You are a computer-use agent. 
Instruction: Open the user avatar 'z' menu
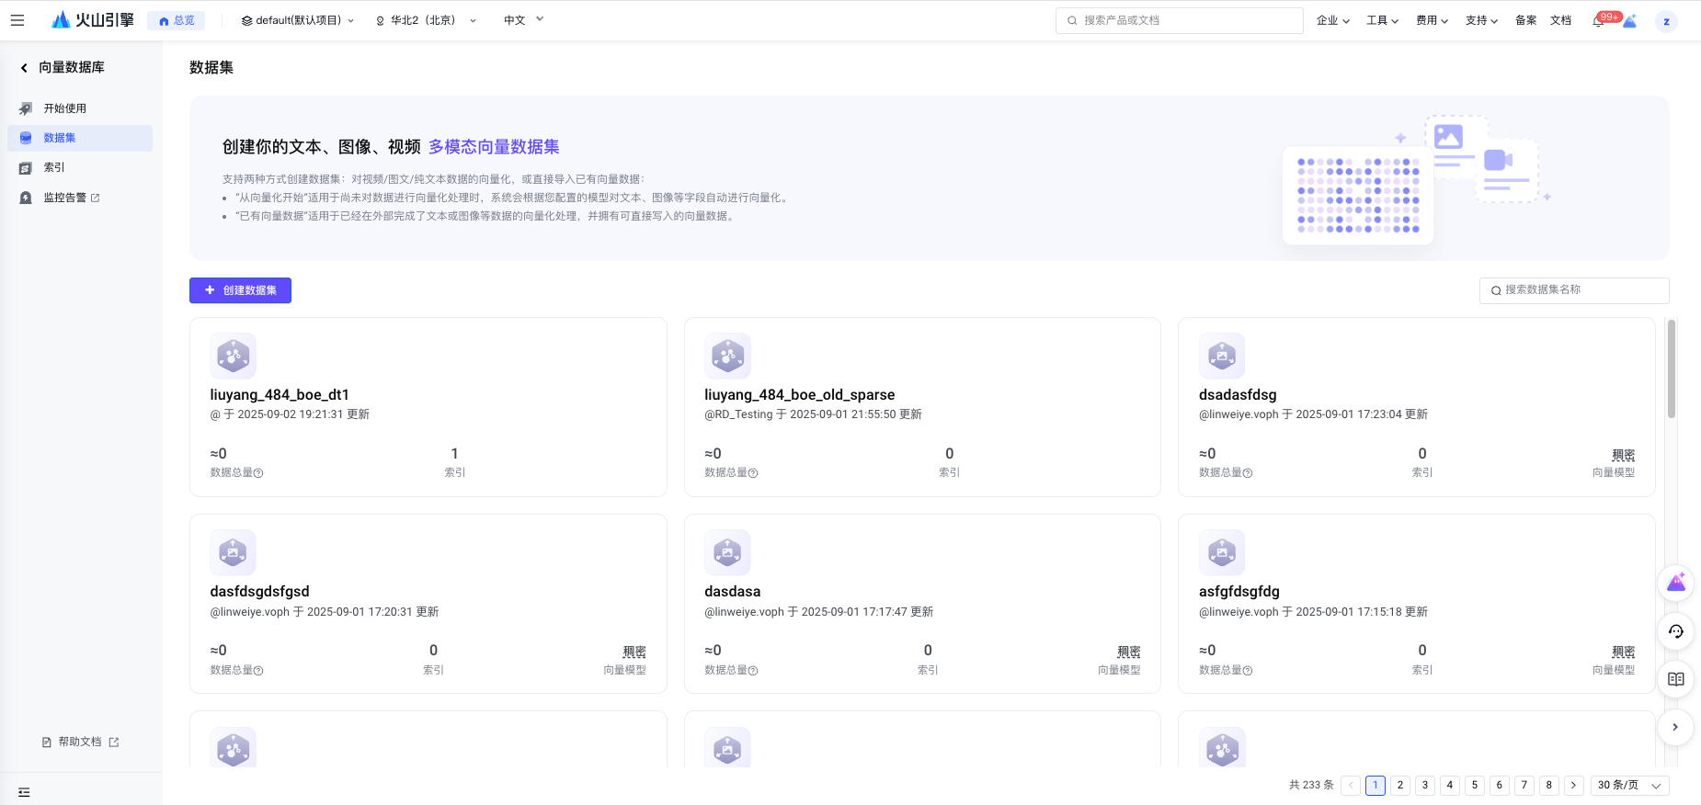(1666, 21)
